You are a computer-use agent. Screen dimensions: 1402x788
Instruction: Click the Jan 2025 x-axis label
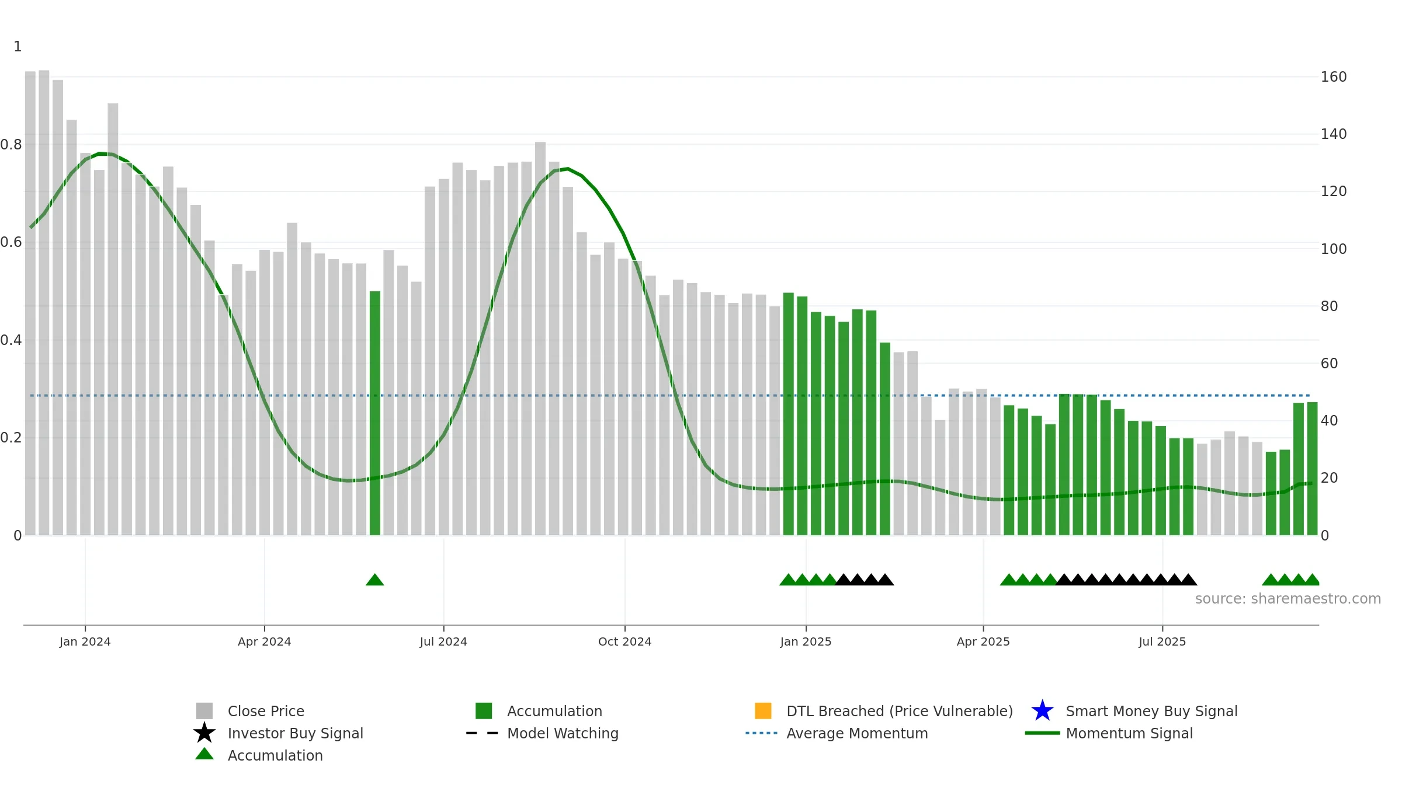[806, 641]
